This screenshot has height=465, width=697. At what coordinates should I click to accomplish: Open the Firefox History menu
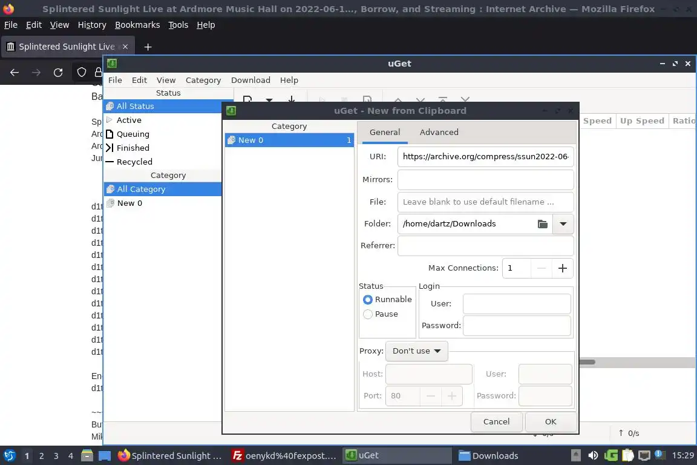pyautogui.click(x=92, y=25)
